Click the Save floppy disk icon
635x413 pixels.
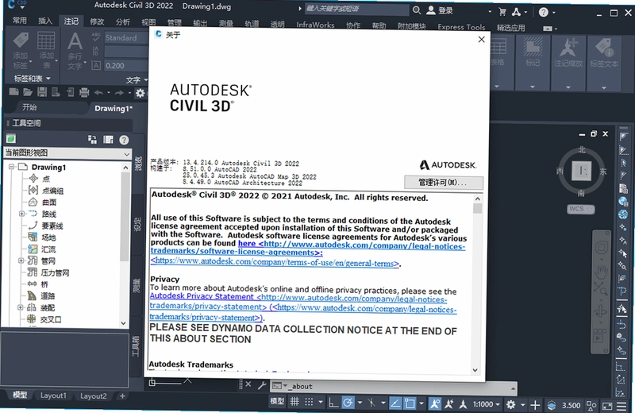(x=42, y=92)
